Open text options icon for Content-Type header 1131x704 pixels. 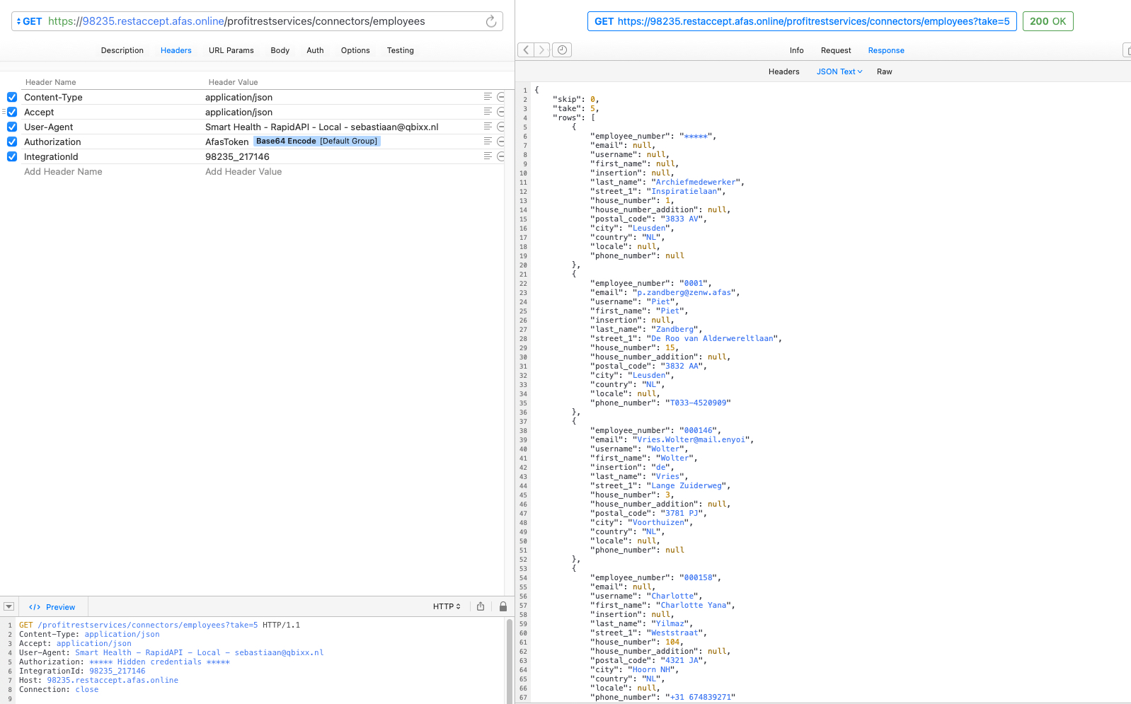click(x=488, y=97)
